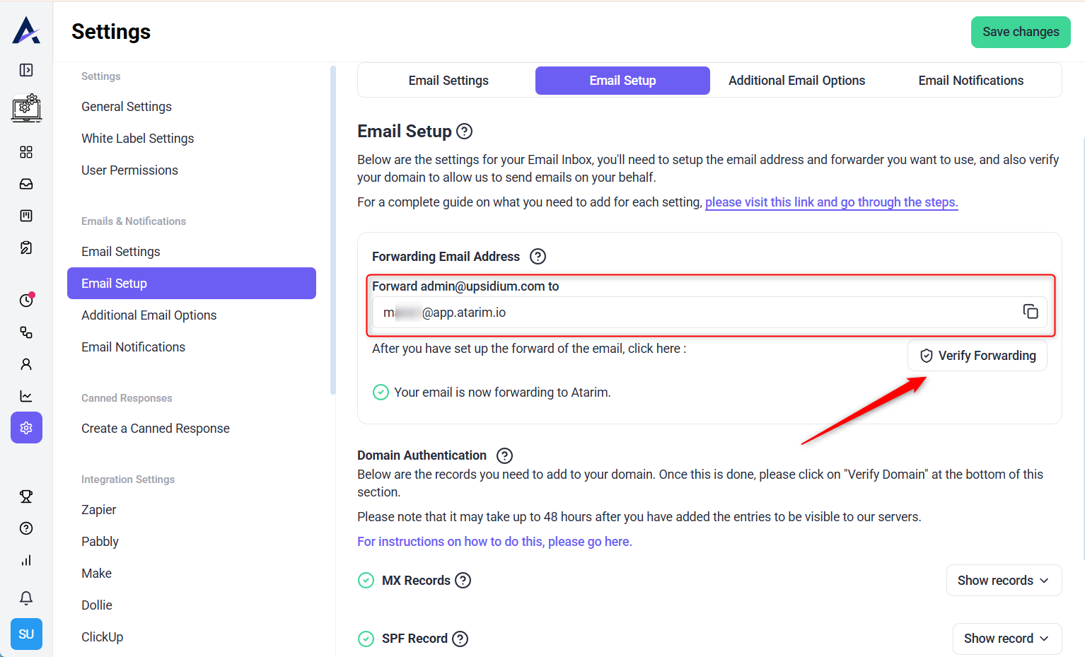Click the notifications bell icon

26,598
